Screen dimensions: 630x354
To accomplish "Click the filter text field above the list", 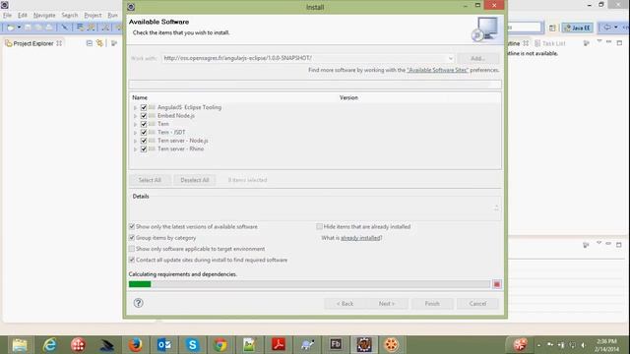I will point(315,85).
